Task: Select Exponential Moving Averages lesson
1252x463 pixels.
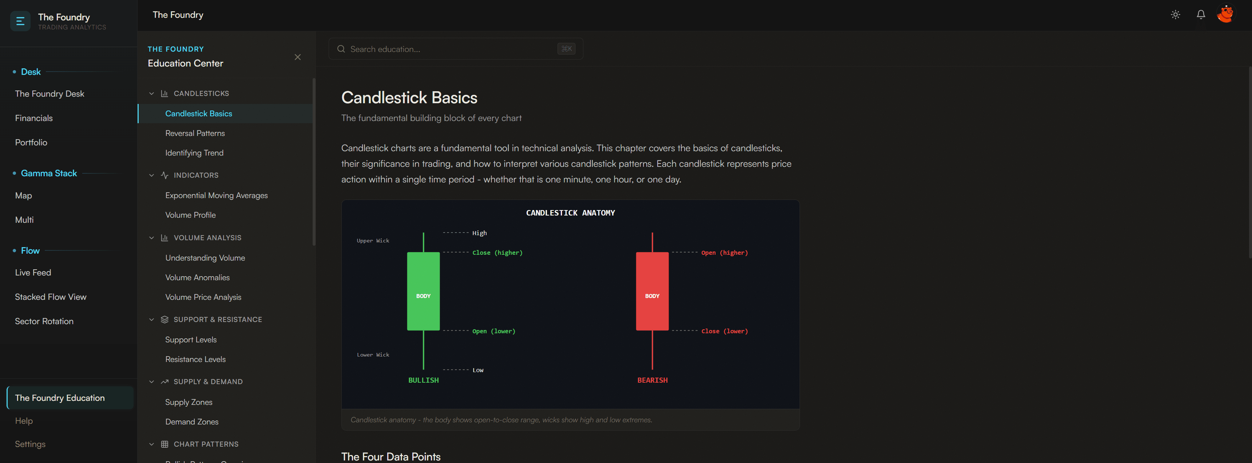Action: coord(216,195)
